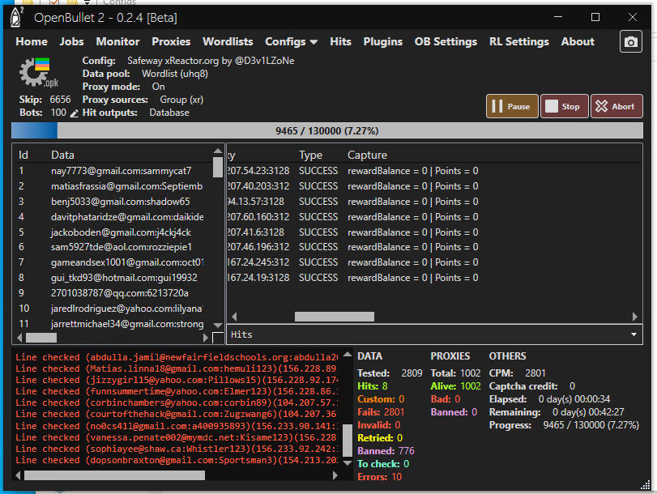Click the hits table horizontal scrollbar thumb
Screen dimensions: 657x494
335,317
